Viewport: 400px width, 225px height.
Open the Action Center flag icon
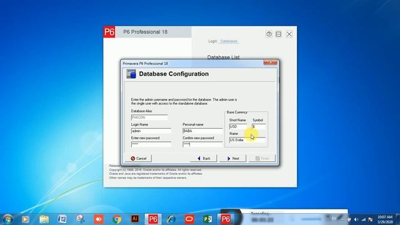pyautogui.click(x=371, y=219)
